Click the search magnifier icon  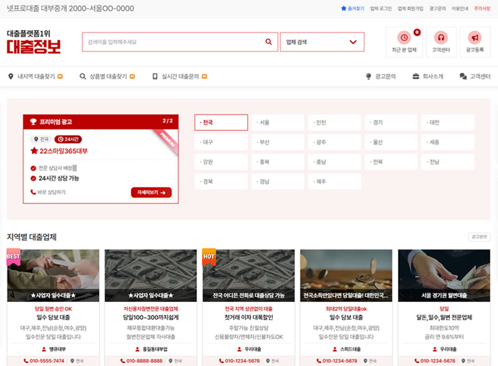click(269, 42)
